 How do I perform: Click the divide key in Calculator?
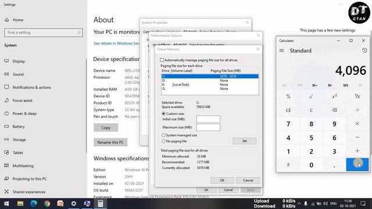coord(357,110)
